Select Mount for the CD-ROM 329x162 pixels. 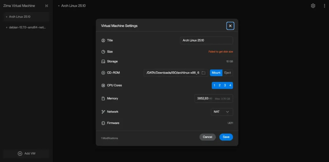click(x=216, y=73)
